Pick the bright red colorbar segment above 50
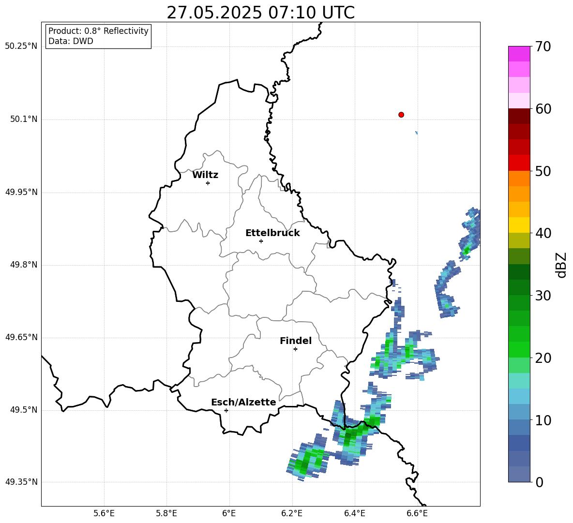 (519, 163)
